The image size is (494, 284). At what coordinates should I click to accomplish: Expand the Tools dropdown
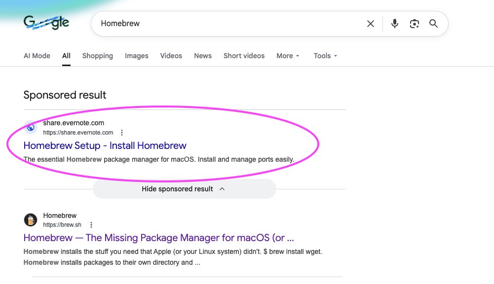325,56
